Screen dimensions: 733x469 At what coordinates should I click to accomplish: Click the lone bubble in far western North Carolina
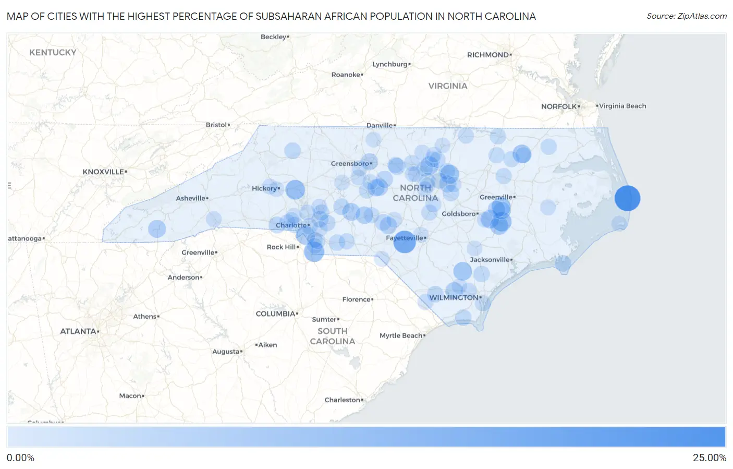coord(157,229)
